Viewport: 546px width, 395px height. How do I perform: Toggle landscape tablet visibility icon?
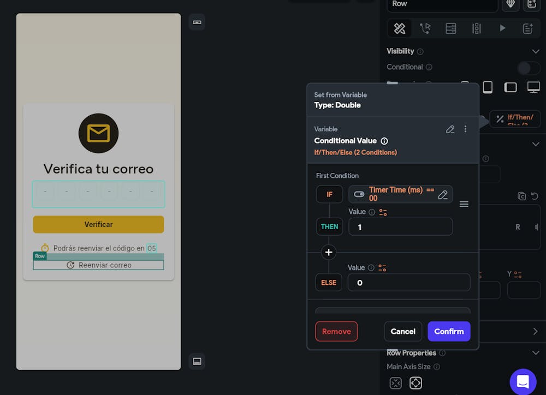click(511, 87)
